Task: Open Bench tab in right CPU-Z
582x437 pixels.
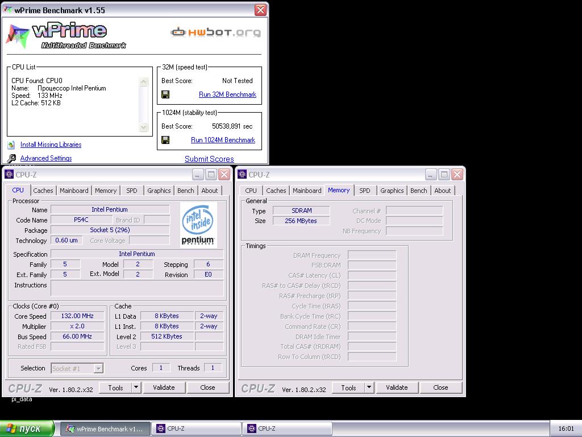Action: tap(419, 190)
